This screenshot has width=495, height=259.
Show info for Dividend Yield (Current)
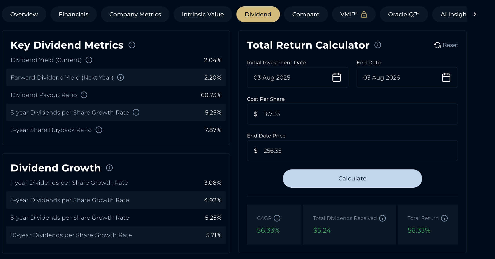pos(89,60)
